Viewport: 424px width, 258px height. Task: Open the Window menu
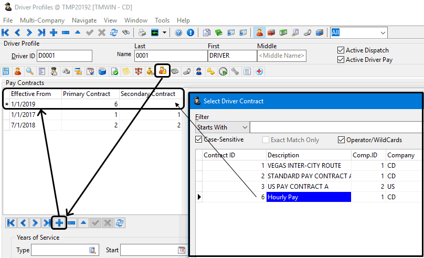click(136, 20)
